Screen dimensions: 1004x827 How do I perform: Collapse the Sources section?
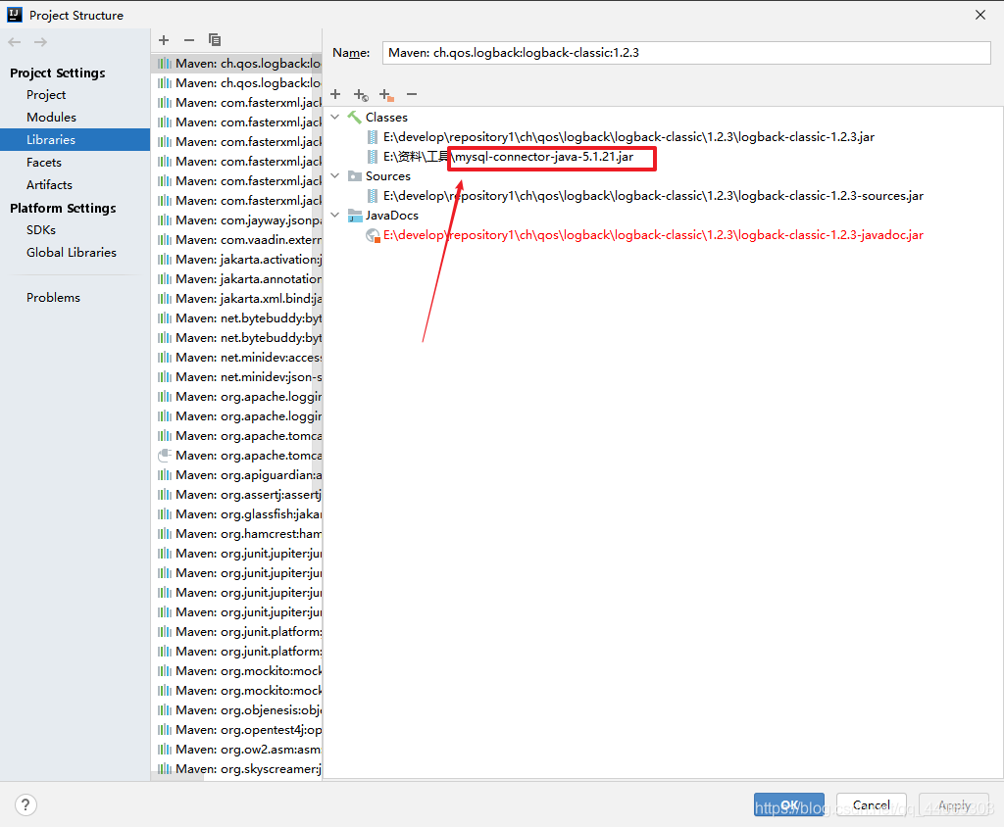click(335, 176)
